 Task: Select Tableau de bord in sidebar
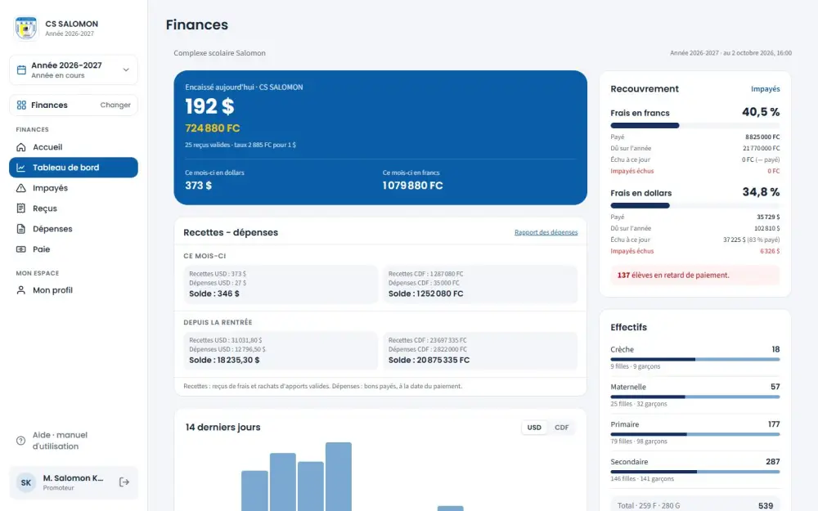click(74, 168)
